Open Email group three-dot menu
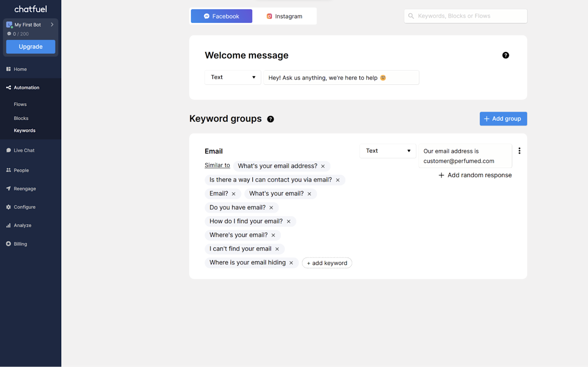Image resolution: width=588 pixels, height=367 pixels. (x=520, y=151)
